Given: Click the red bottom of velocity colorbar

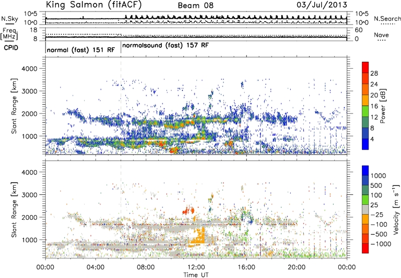Looking at the screenshot, I should pyautogui.click(x=365, y=248).
